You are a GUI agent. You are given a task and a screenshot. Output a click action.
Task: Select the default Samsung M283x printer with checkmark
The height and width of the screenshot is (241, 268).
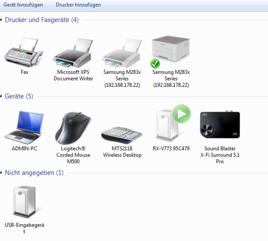171,52
